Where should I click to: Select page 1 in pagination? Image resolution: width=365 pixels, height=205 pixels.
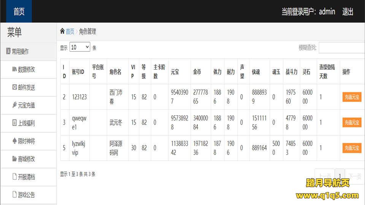point(340,176)
